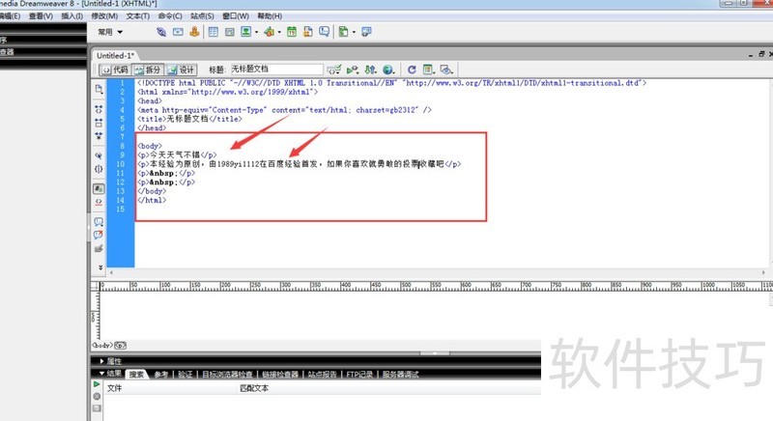Click the Tag Chooser icon

tap(366, 32)
